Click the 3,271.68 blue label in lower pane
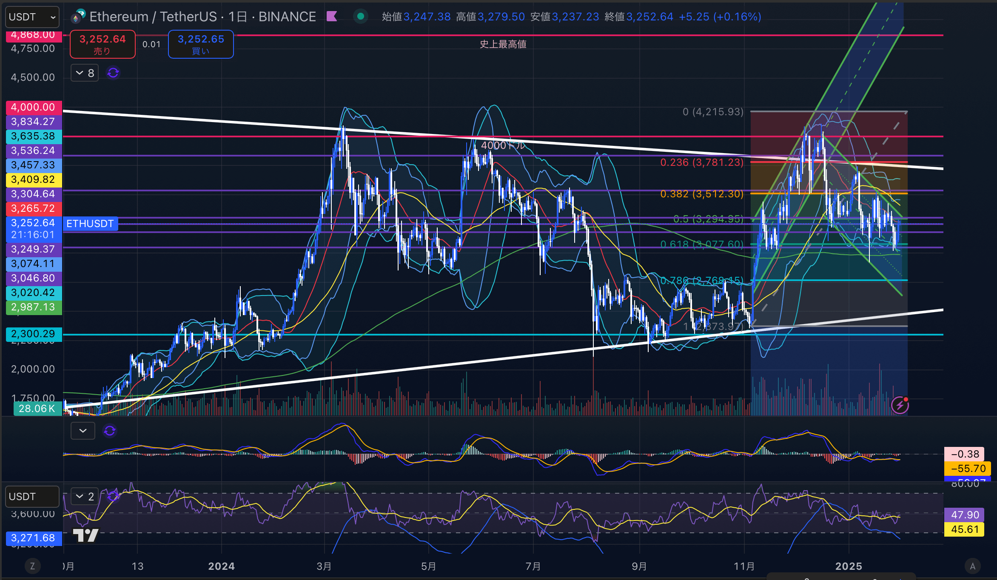997x580 pixels. click(x=34, y=538)
